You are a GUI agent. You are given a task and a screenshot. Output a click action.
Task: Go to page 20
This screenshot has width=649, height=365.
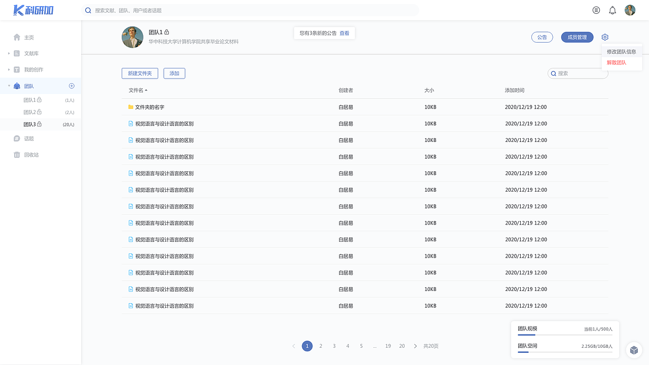point(402,346)
